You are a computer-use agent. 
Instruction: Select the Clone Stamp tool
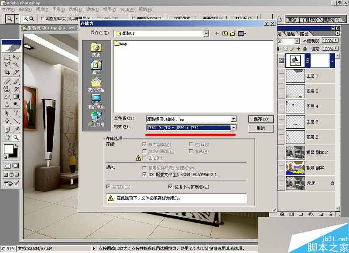pyautogui.click(x=7, y=89)
